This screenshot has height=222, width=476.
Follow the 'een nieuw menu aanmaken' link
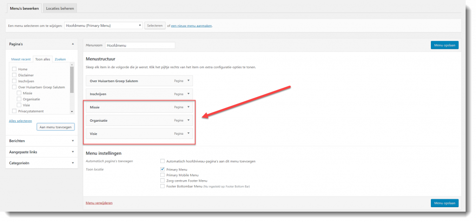(192, 26)
